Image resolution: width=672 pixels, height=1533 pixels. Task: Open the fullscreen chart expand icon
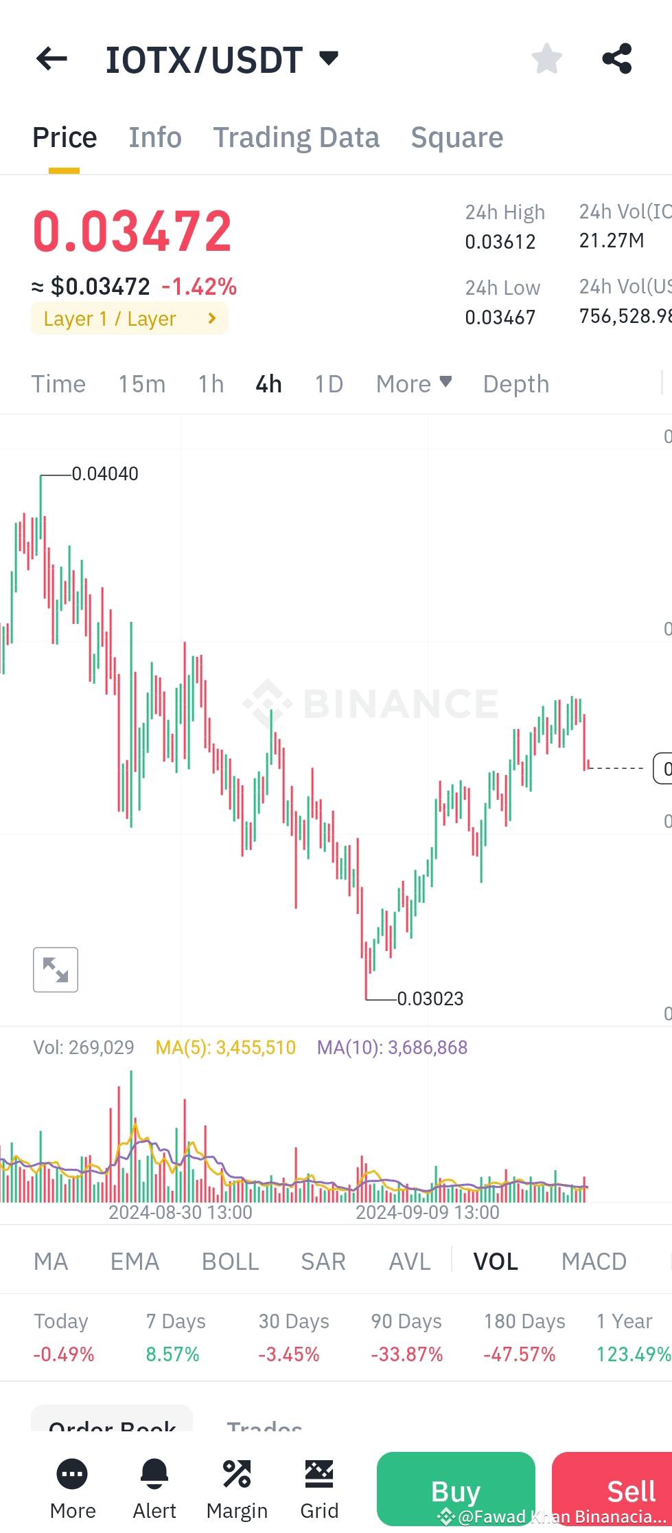coord(56,970)
